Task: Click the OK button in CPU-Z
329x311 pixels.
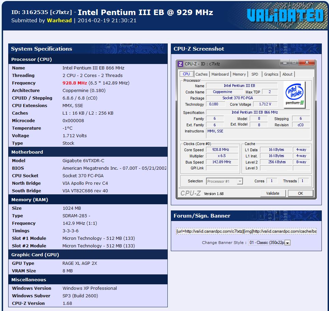Action: (300, 193)
